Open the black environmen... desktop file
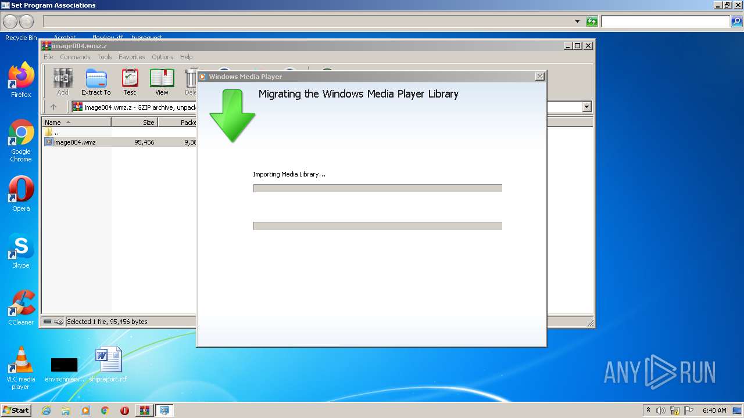The width and height of the screenshot is (744, 418). click(64, 369)
